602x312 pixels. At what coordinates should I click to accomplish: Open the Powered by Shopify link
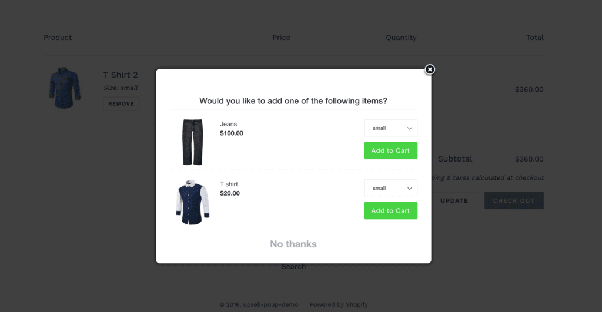click(x=339, y=304)
